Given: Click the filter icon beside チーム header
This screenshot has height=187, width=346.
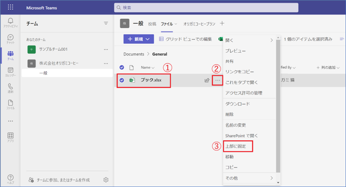Looking at the screenshot, I should tap(106, 24).
